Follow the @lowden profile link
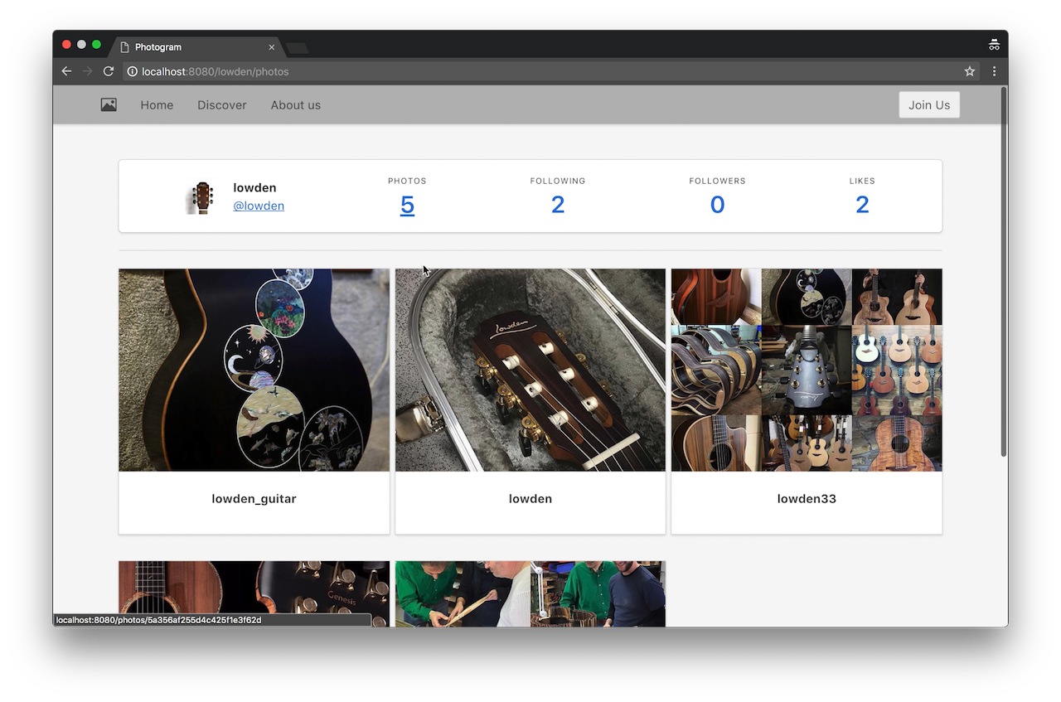The width and height of the screenshot is (1061, 702). pos(259,206)
